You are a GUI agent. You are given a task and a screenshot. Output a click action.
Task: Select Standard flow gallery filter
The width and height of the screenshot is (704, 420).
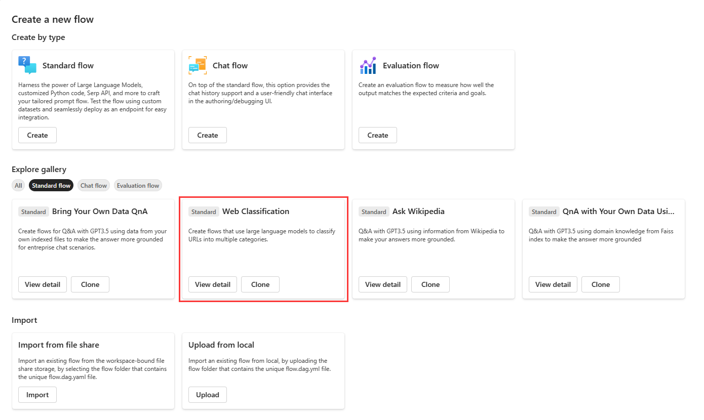(51, 186)
